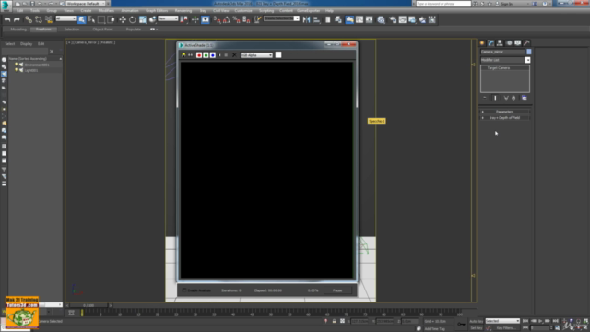590x332 pixels.
Task: Toggle Window/Crossing selection mode
Action: [112, 19]
